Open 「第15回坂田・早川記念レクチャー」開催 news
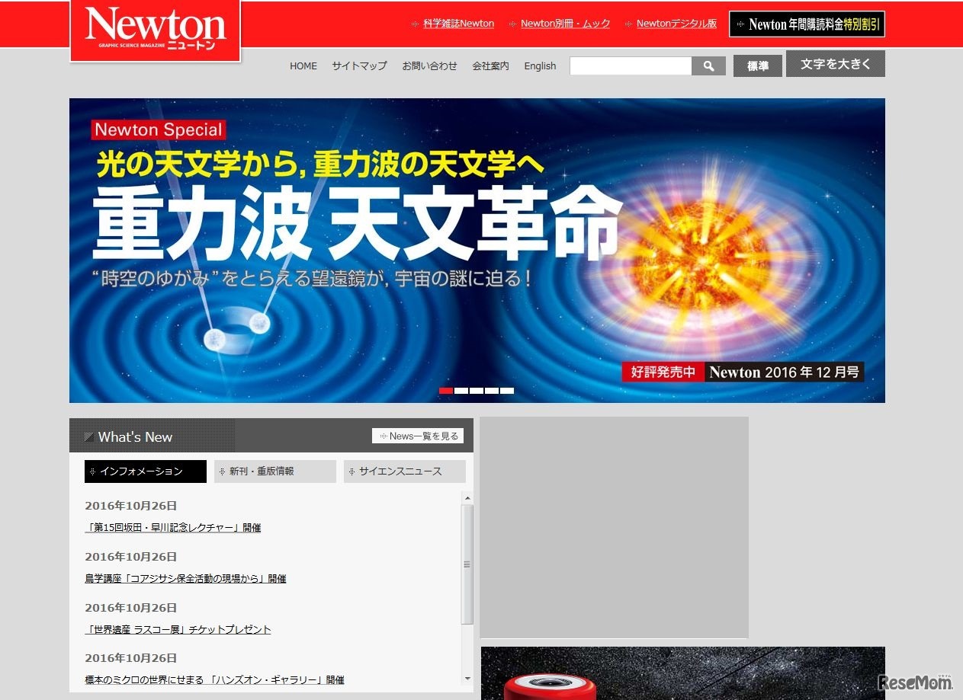963x700 pixels. [x=173, y=528]
